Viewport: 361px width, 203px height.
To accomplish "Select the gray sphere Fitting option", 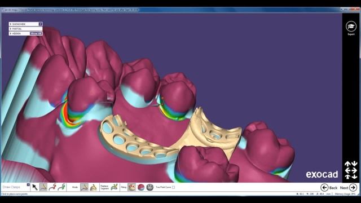I will 150,187.
